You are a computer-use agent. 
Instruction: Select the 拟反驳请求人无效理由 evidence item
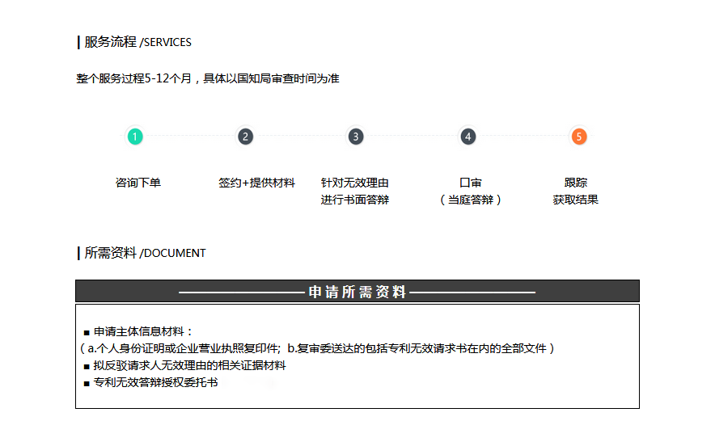click(x=189, y=365)
